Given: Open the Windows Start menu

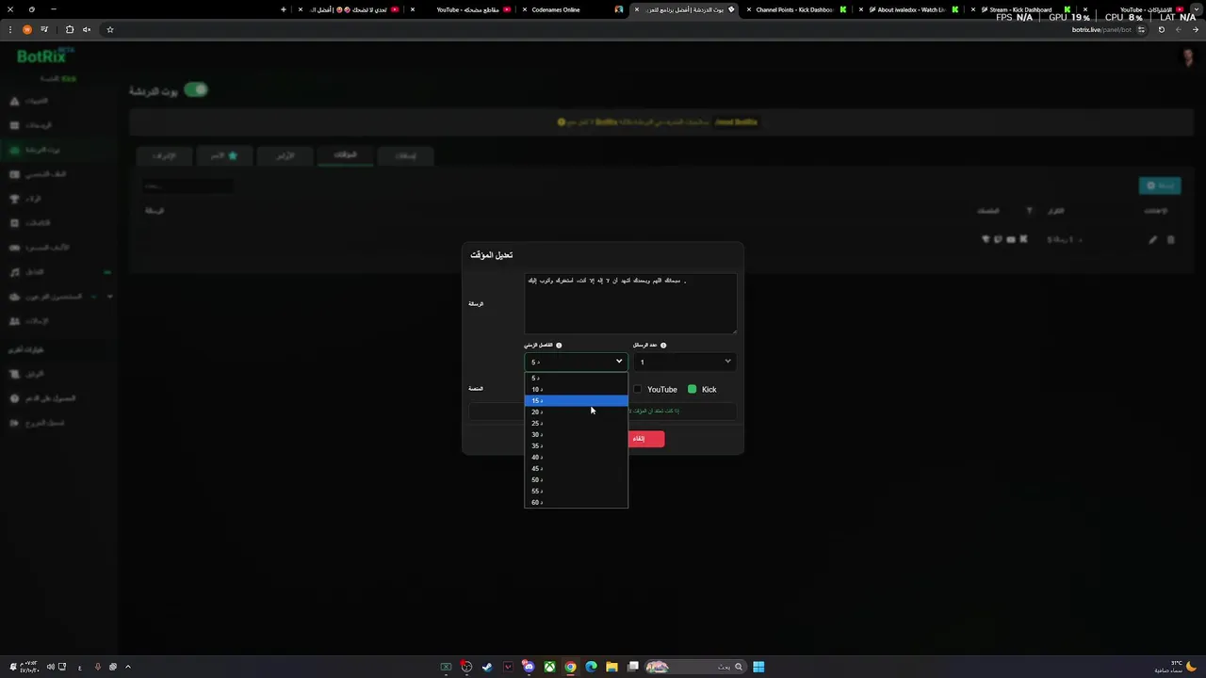Looking at the screenshot, I should (x=758, y=667).
